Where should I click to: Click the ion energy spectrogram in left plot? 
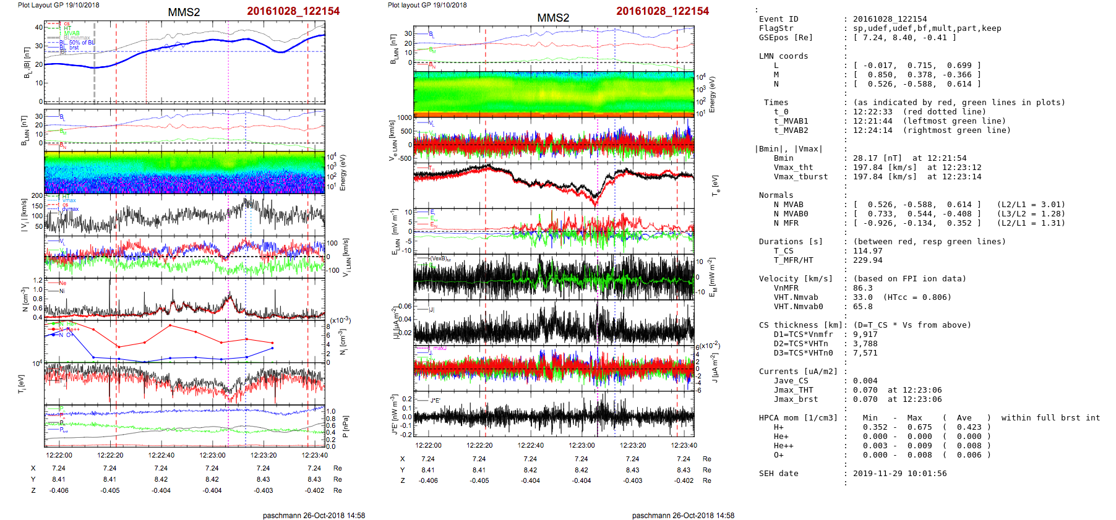tap(184, 172)
